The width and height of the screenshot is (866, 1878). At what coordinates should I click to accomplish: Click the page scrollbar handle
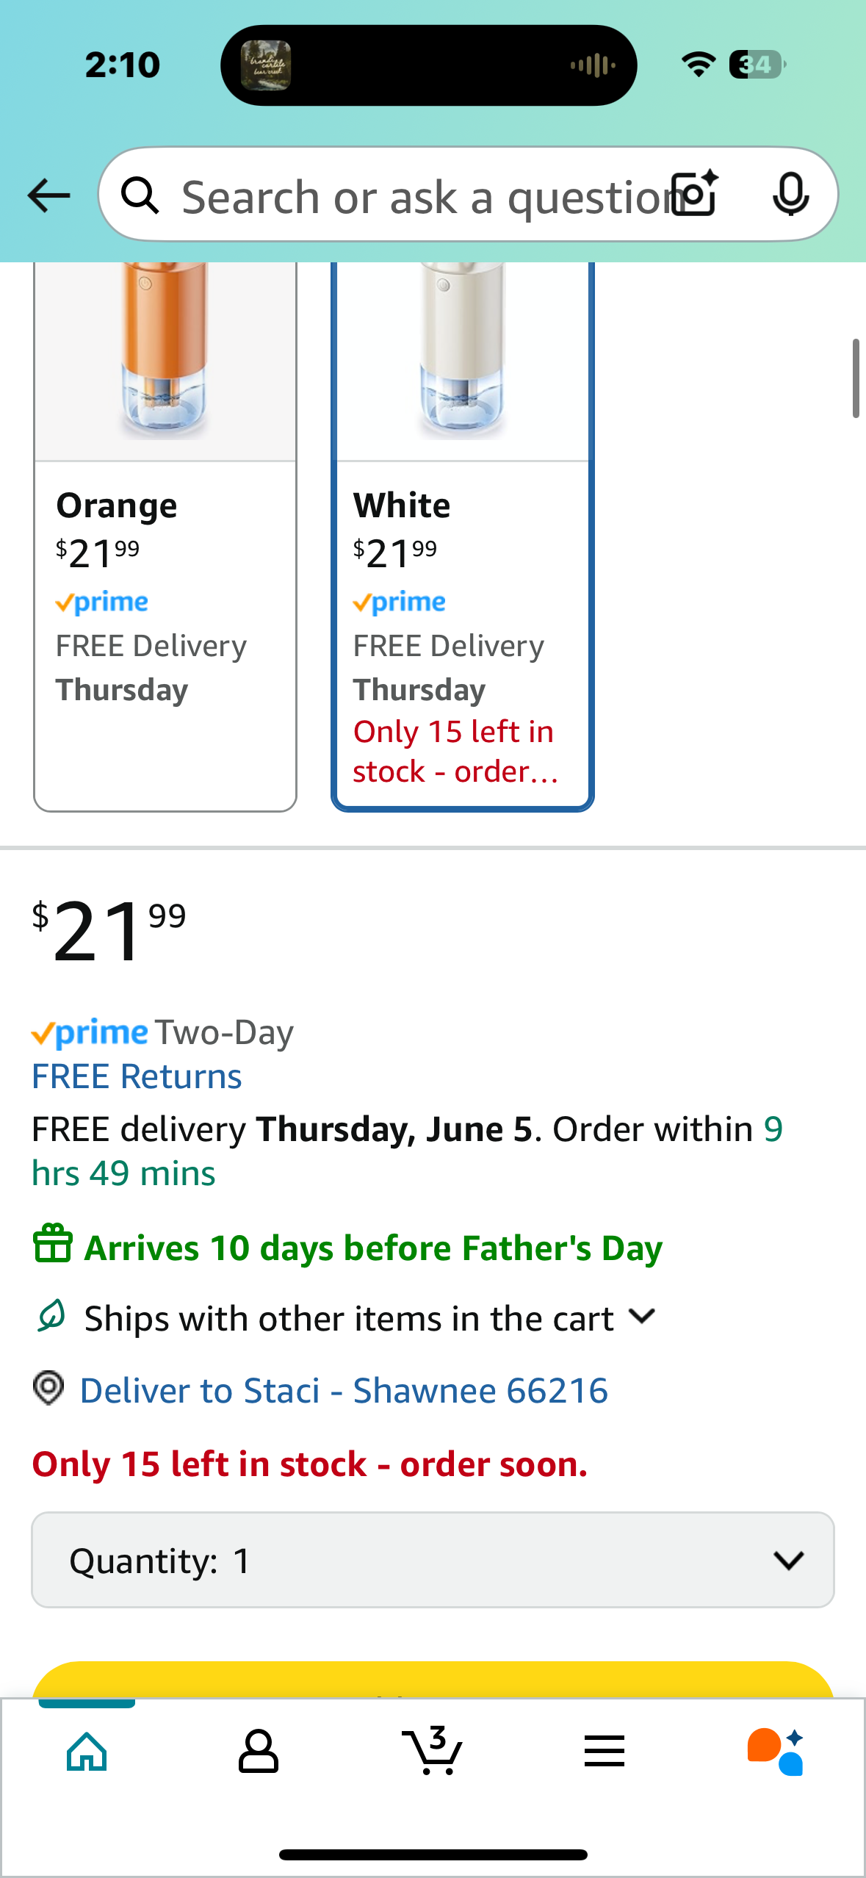coord(856,378)
